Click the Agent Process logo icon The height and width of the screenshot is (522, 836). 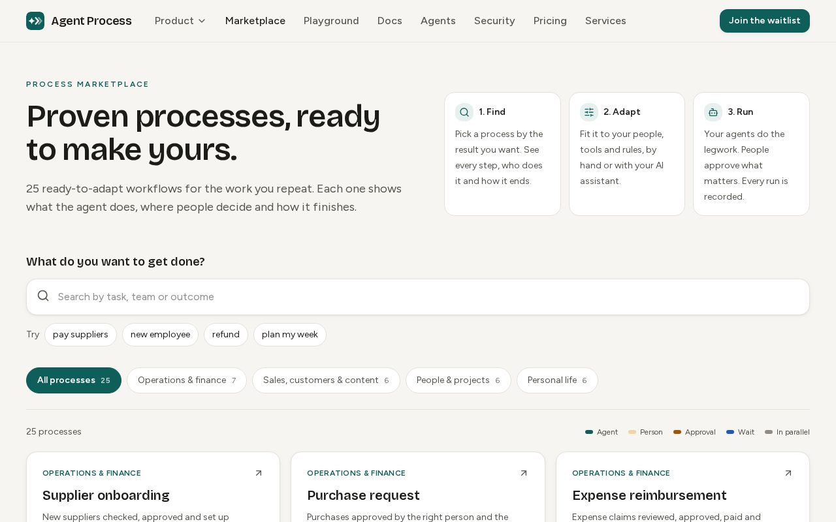[x=35, y=21]
